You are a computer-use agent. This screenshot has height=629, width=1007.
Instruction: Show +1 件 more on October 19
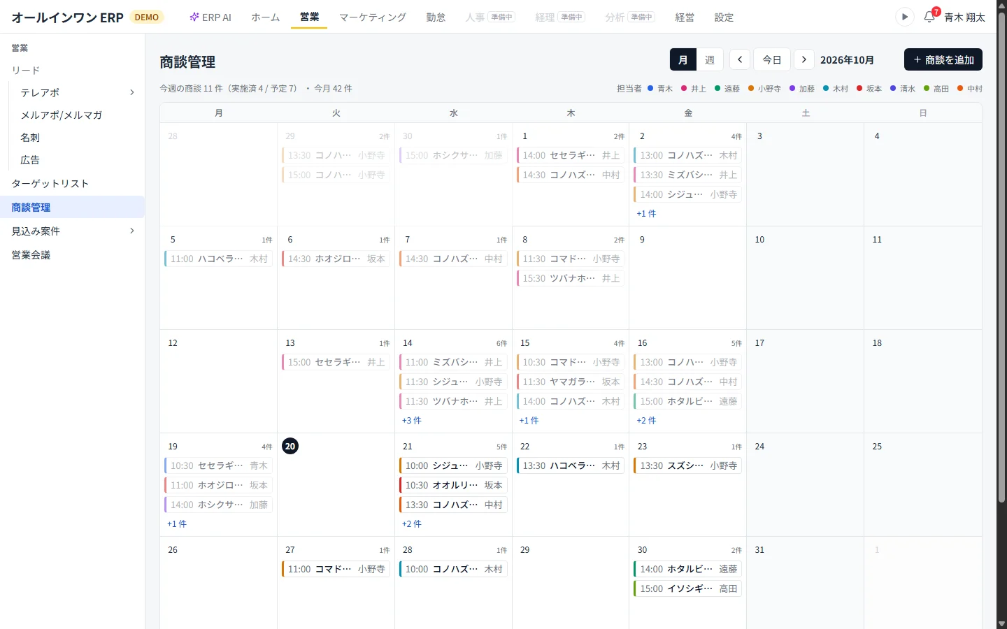pos(176,523)
